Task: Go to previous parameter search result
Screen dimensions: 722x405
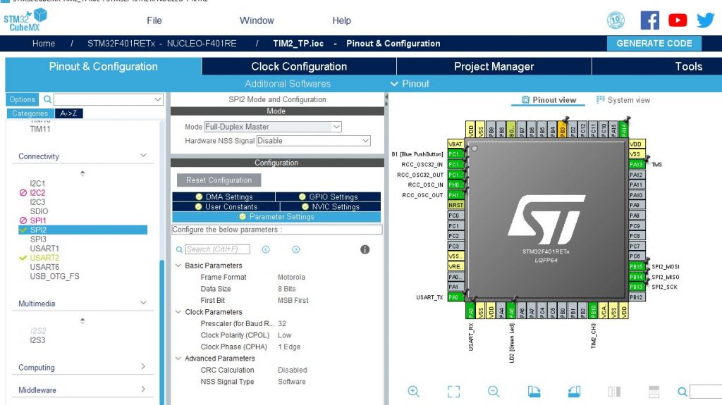Action: tap(266, 249)
